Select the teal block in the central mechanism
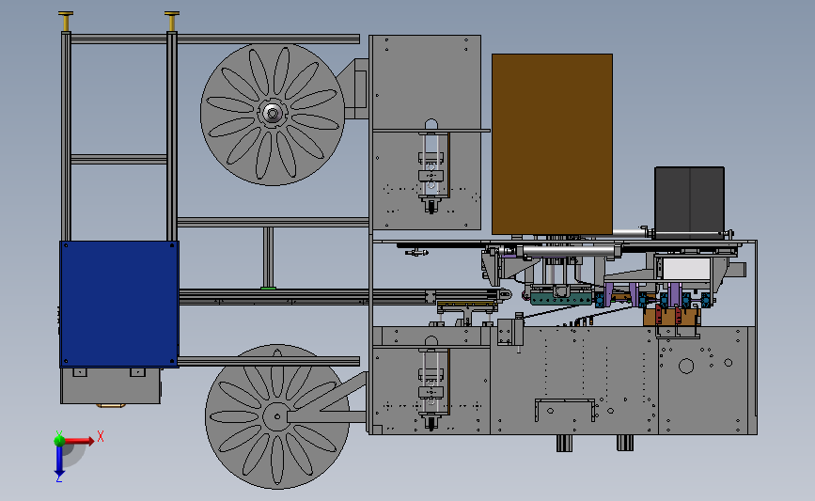 [561, 298]
